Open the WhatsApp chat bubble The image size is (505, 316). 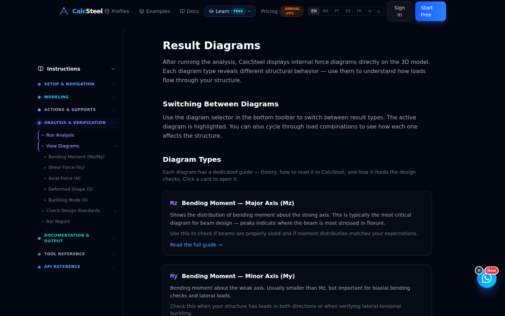[486, 278]
